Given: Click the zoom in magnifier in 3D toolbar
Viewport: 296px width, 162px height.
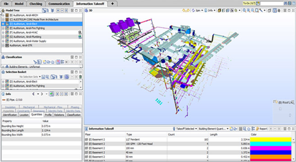Looking at the screenshot, I should (248, 10).
